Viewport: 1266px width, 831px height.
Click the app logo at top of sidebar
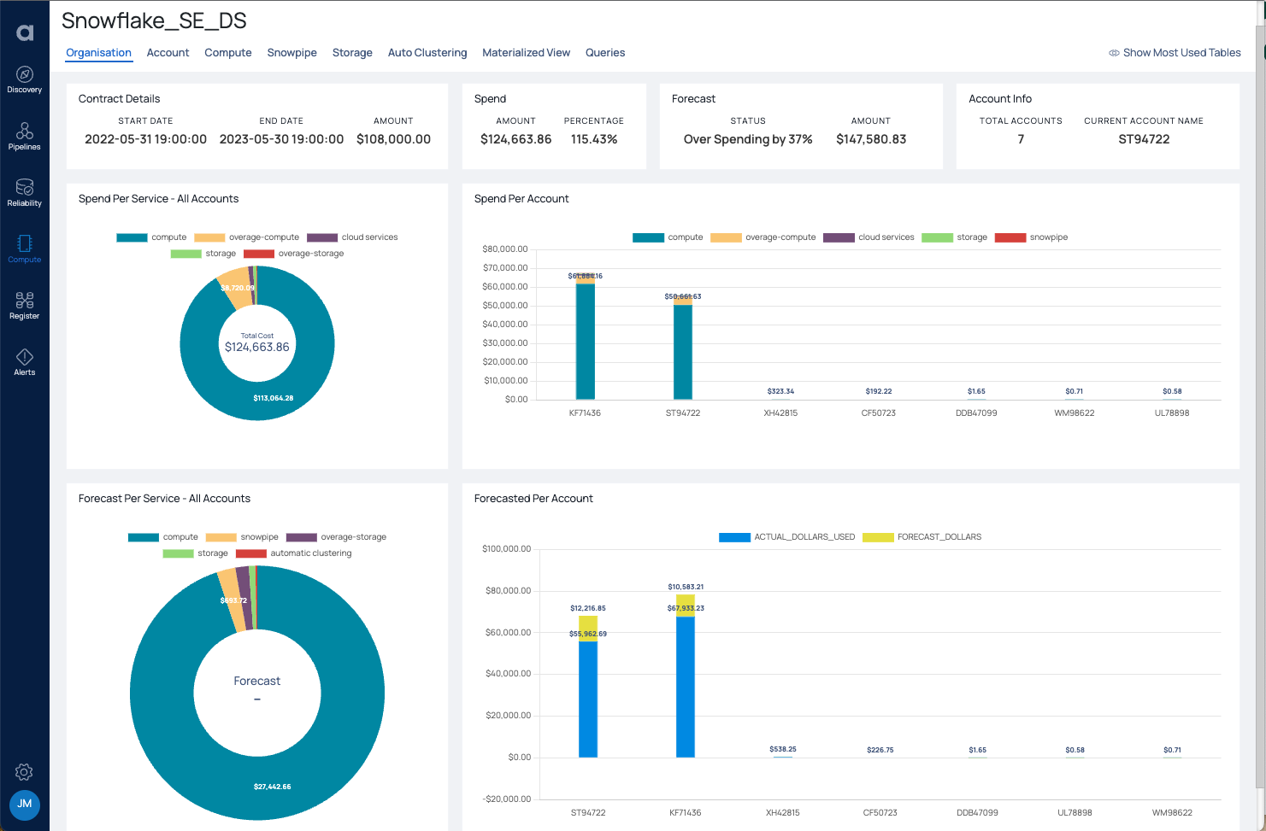(25, 32)
